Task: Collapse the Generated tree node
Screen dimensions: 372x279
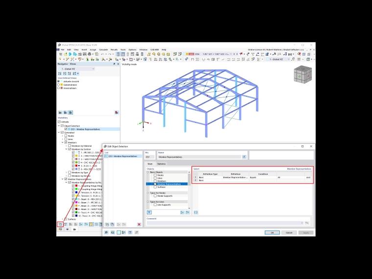Action: coord(59,132)
